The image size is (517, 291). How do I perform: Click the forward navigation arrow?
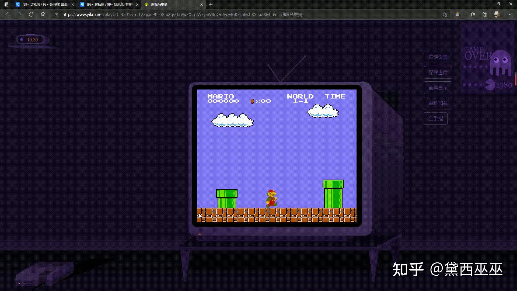(19, 14)
